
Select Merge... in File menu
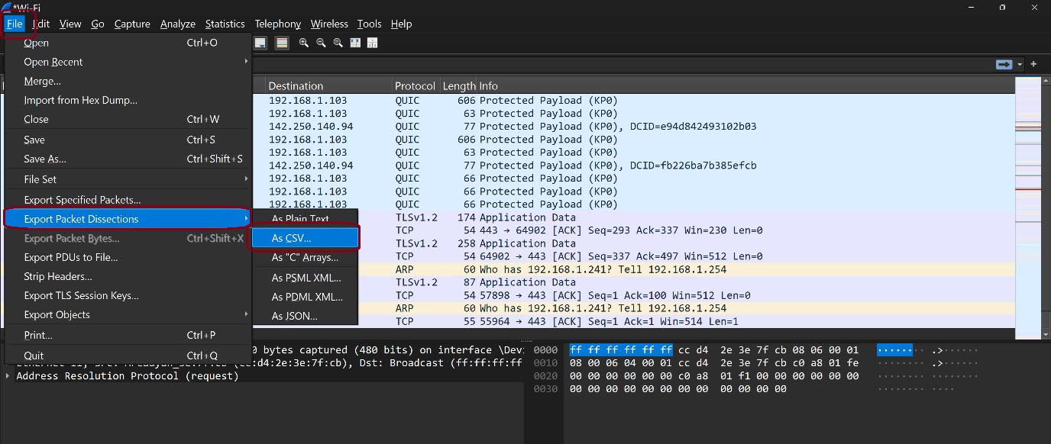pyautogui.click(x=128, y=81)
